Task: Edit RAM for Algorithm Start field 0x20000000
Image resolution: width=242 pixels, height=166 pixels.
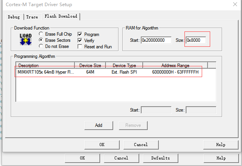Action: 156,40
